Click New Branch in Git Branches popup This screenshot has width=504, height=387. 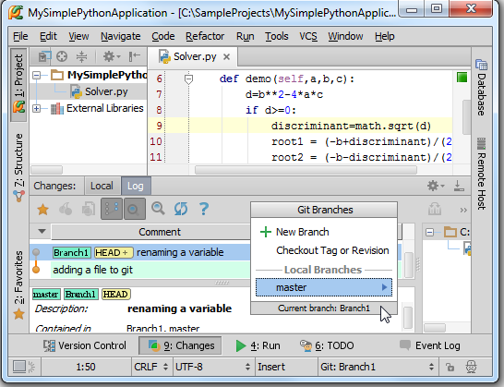click(324, 232)
